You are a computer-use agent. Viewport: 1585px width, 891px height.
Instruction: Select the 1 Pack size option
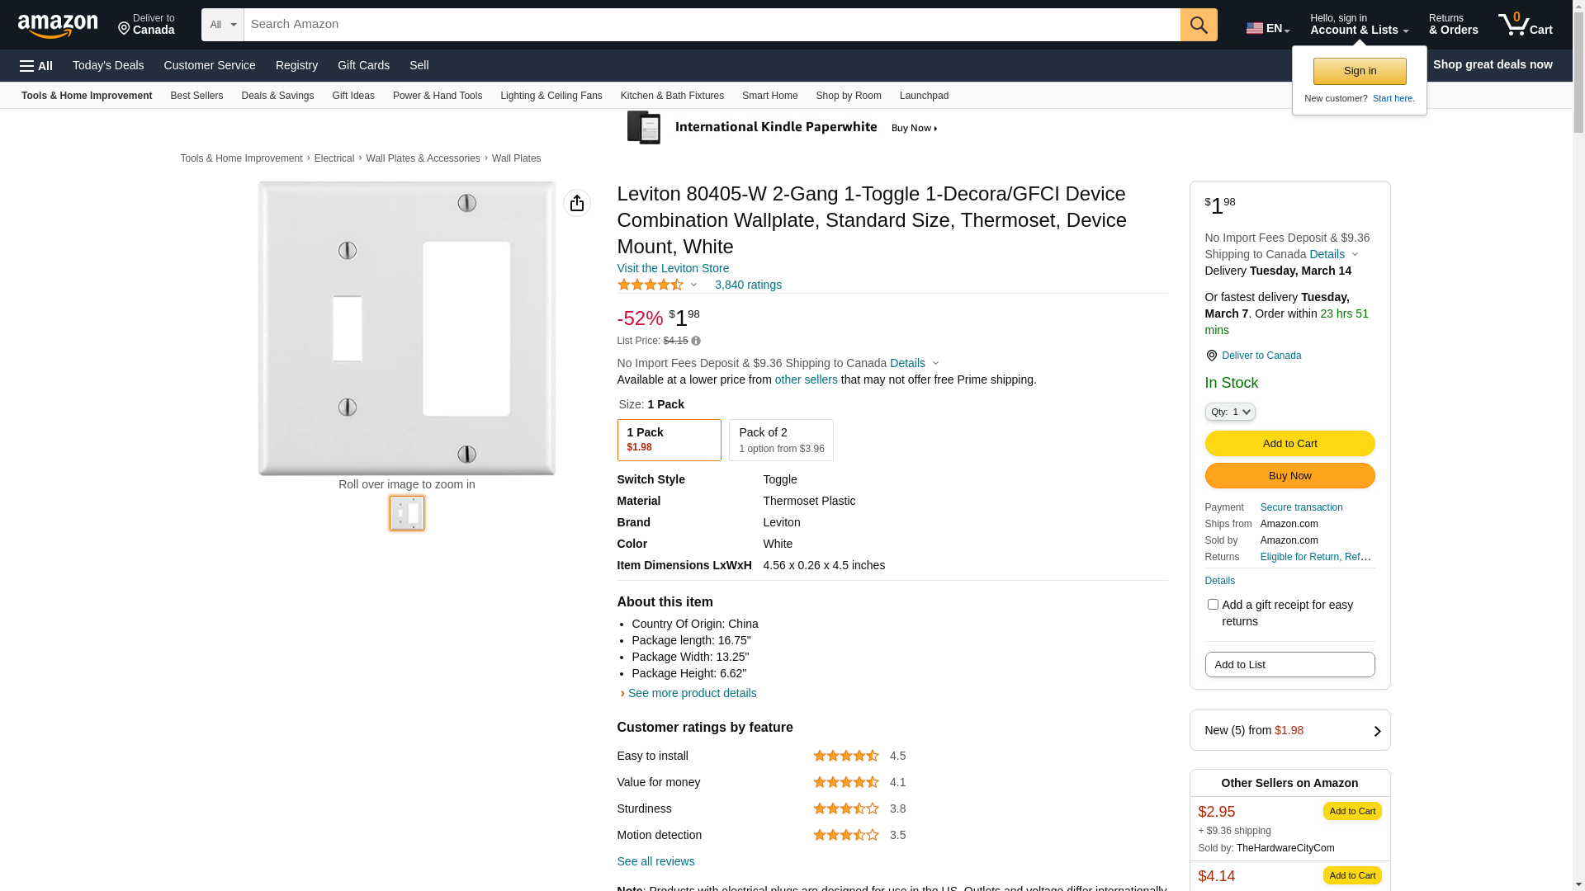(669, 440)
